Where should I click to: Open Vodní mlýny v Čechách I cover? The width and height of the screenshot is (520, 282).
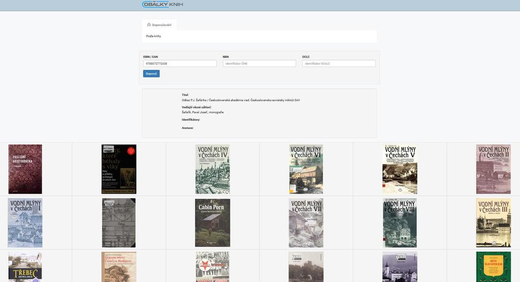[x=25, y=223]
